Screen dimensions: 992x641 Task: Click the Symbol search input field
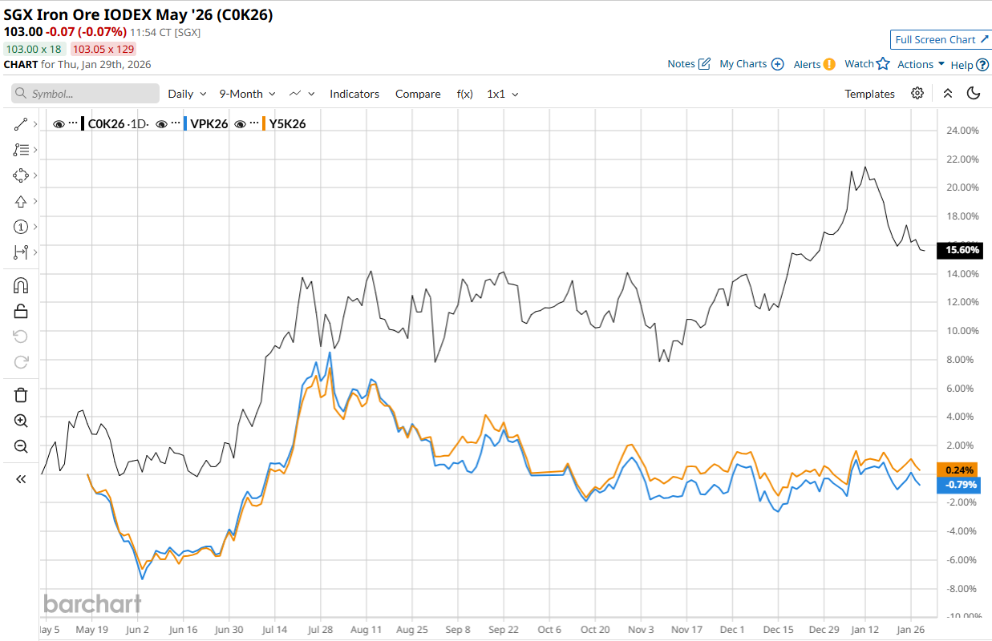[x=85, y=94]
